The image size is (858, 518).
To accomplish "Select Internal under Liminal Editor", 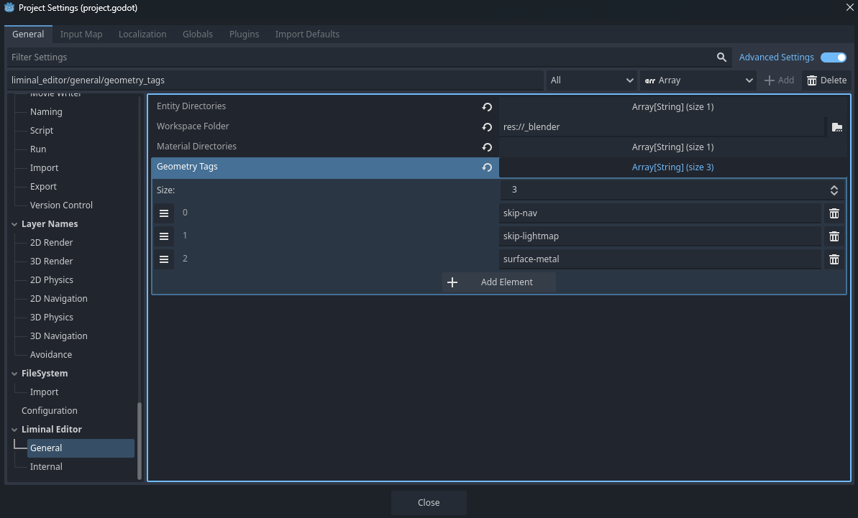I will (46, 467).
